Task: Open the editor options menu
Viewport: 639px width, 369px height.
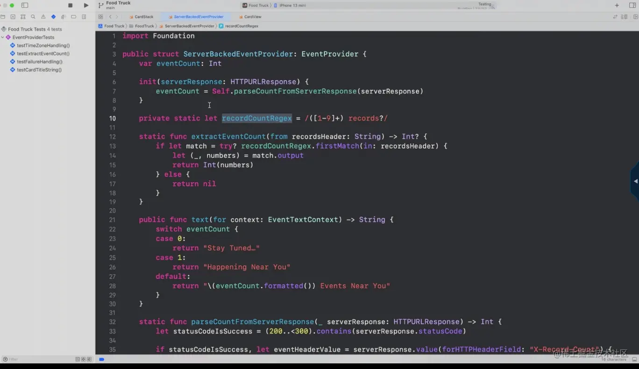Action: tap(625, 17)
